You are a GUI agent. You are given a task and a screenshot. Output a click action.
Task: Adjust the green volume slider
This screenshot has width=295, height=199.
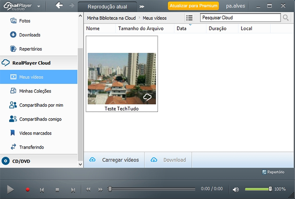pos(258,189)
